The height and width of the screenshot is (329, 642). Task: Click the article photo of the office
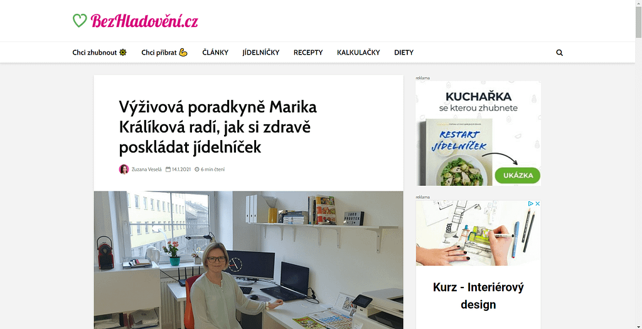pos(249,260)
